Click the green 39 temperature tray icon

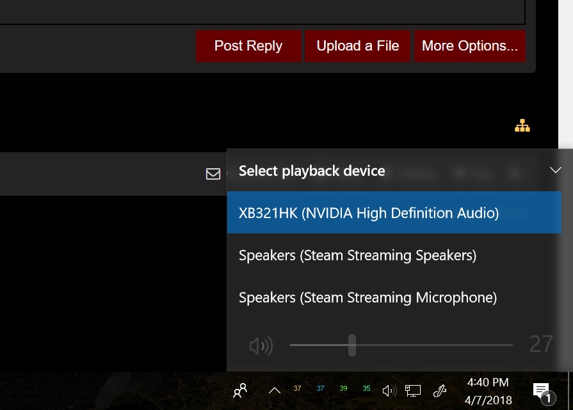pos(343,389)
